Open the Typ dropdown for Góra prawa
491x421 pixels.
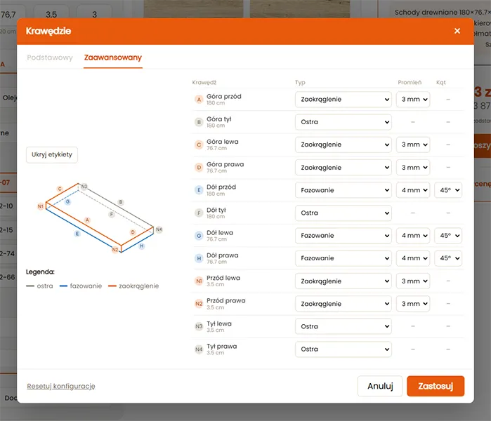click(343, 167)
